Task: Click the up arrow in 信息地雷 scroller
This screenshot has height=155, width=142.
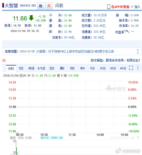Action: [x=138, y=50]
